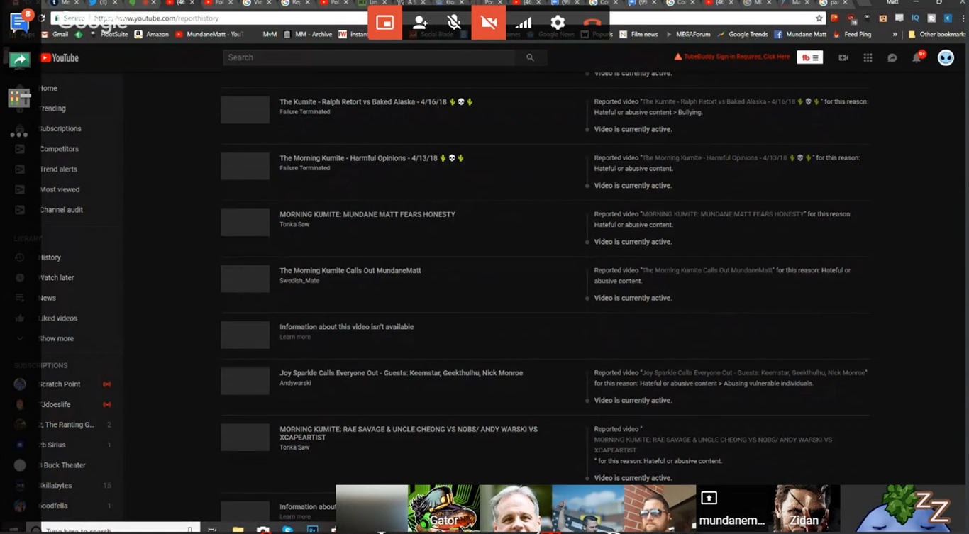
Task: Open Subscriptions in the sidebar
Action: [60, 128]
